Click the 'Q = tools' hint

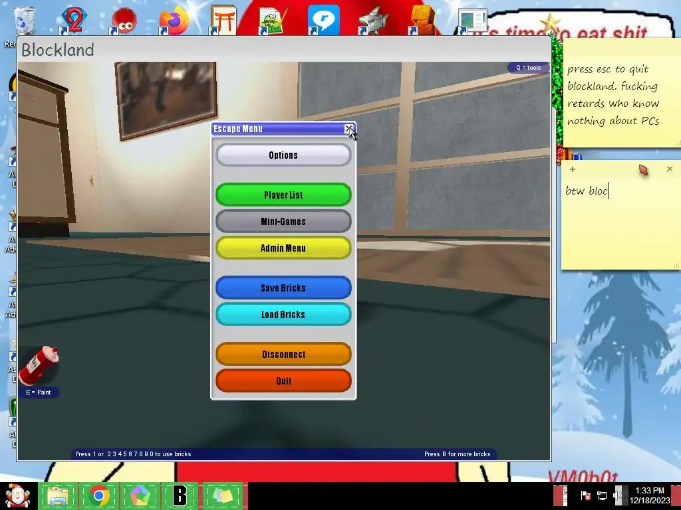pos(528,68)
